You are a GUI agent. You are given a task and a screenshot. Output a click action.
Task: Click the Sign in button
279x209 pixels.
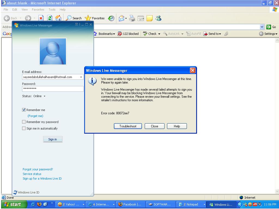tap(53, 139)
